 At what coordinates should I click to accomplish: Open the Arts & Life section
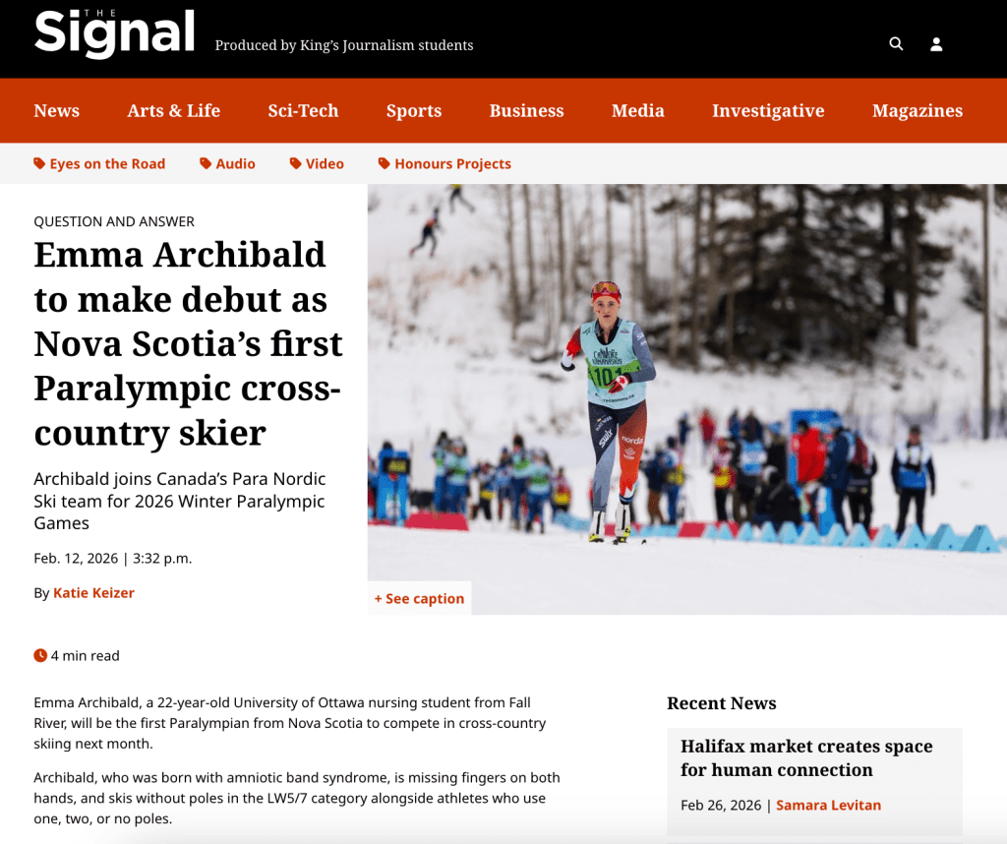pos(173,110)
